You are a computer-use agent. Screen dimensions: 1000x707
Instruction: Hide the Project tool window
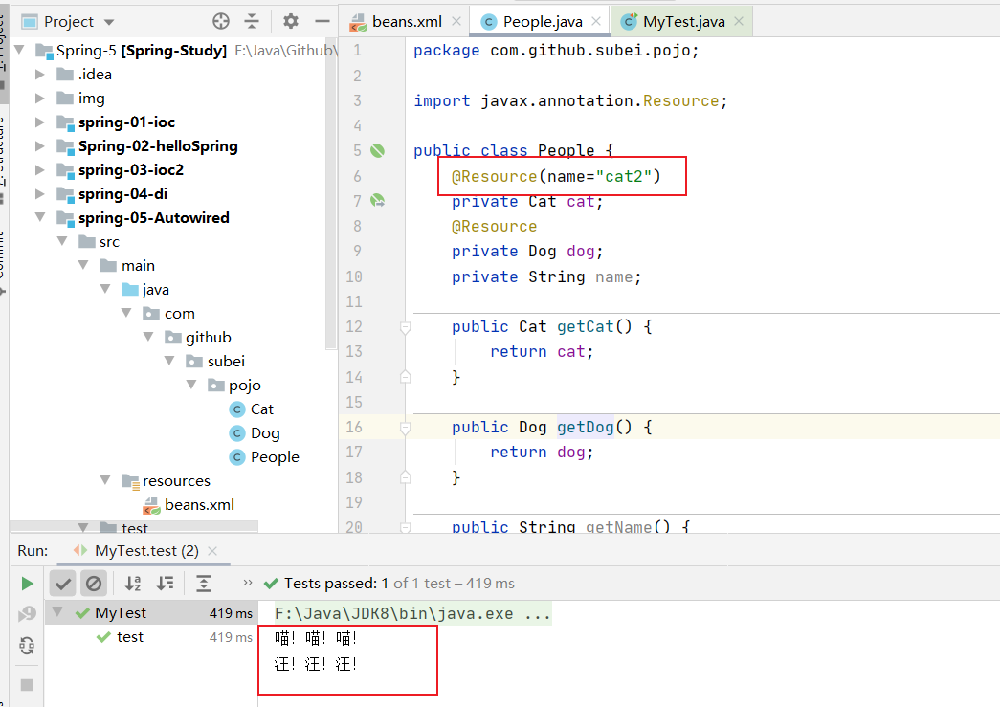click(322, 21)
